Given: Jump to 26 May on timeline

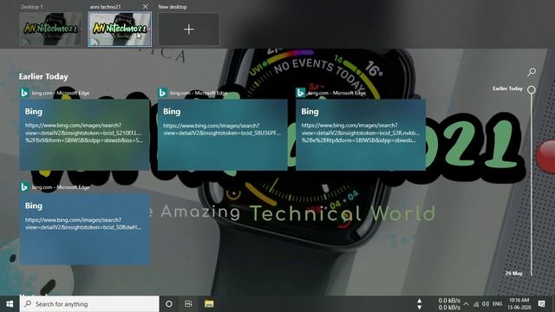Looking at the screenshot, I should (513, 273).
